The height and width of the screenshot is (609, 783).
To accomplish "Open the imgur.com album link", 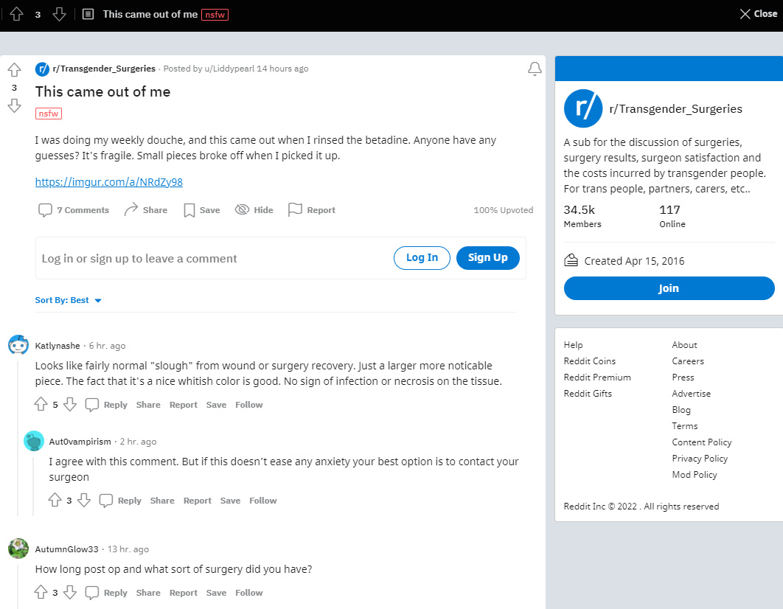I will [x=109, y=181].
